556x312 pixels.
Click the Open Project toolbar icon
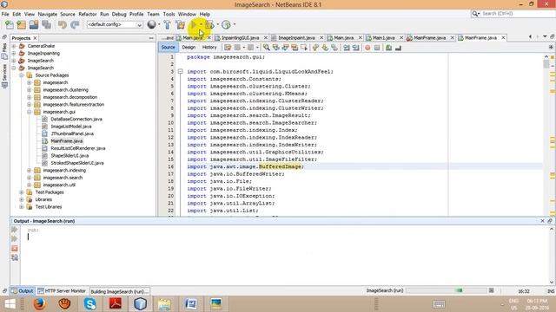point(34,25)
